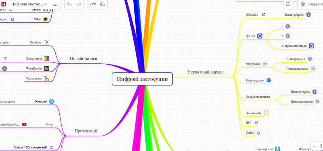Image resolution: width=323 pixels, height=151 pixels.
Task: Open the Quizlet icon link
Action: coord(260,36)
